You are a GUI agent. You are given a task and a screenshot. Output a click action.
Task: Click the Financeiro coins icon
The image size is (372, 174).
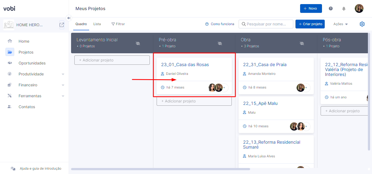(10, 85)
